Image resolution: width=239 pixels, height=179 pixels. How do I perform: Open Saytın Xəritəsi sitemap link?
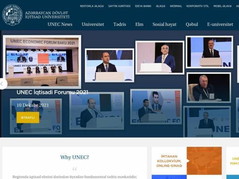coord(119,6)
